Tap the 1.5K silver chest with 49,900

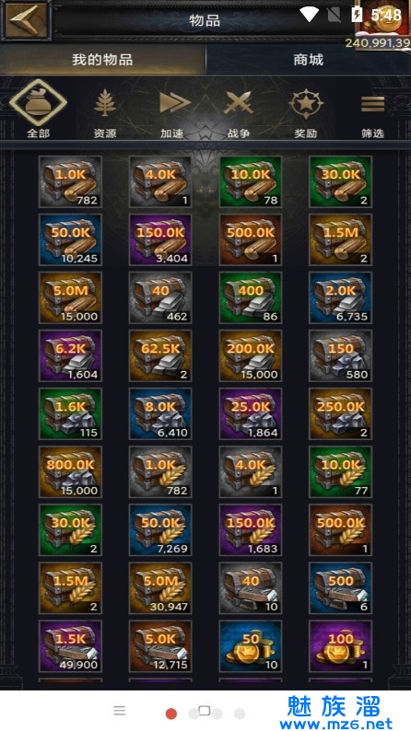70,645
